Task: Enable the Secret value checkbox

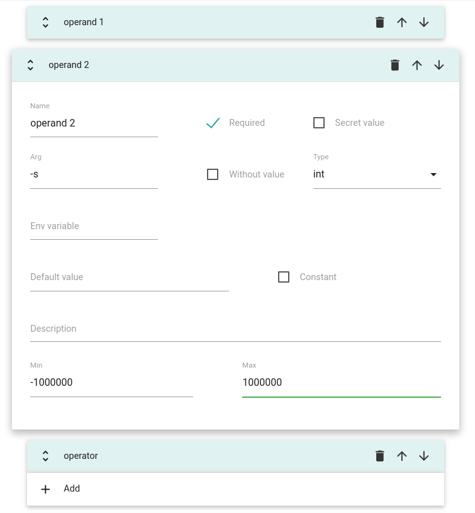Action: pos(319,123)
